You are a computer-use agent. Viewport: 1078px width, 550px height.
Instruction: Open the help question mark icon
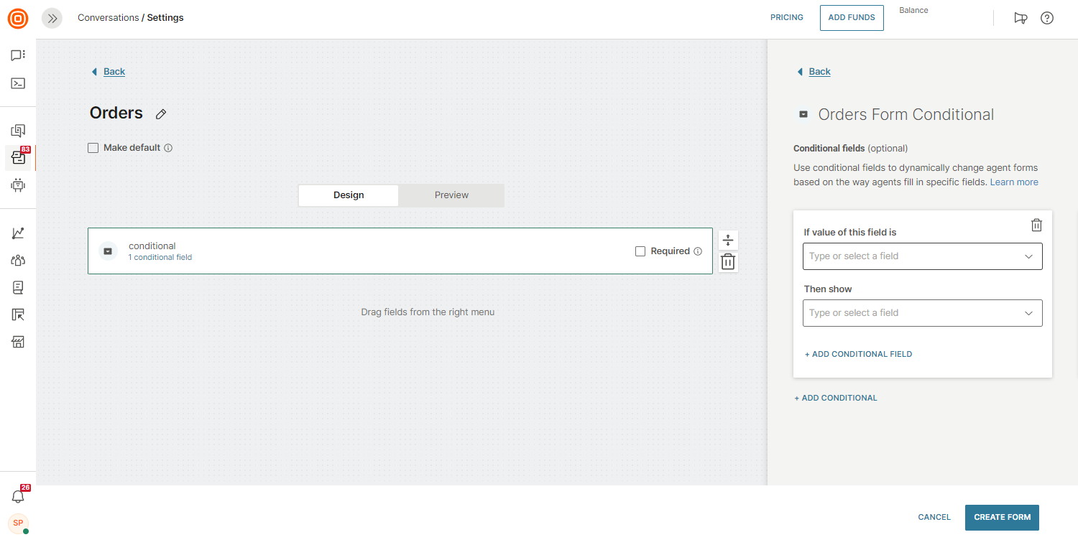tap(1047, 18)
